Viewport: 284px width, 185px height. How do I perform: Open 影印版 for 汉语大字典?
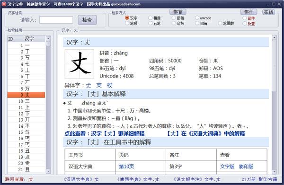coord(246,167)
